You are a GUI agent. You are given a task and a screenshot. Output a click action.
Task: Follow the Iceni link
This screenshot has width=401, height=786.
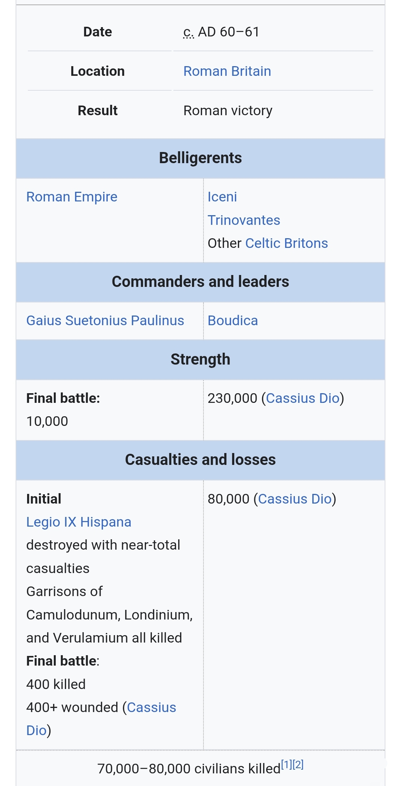pyautogui.click(x=222, y=197)
